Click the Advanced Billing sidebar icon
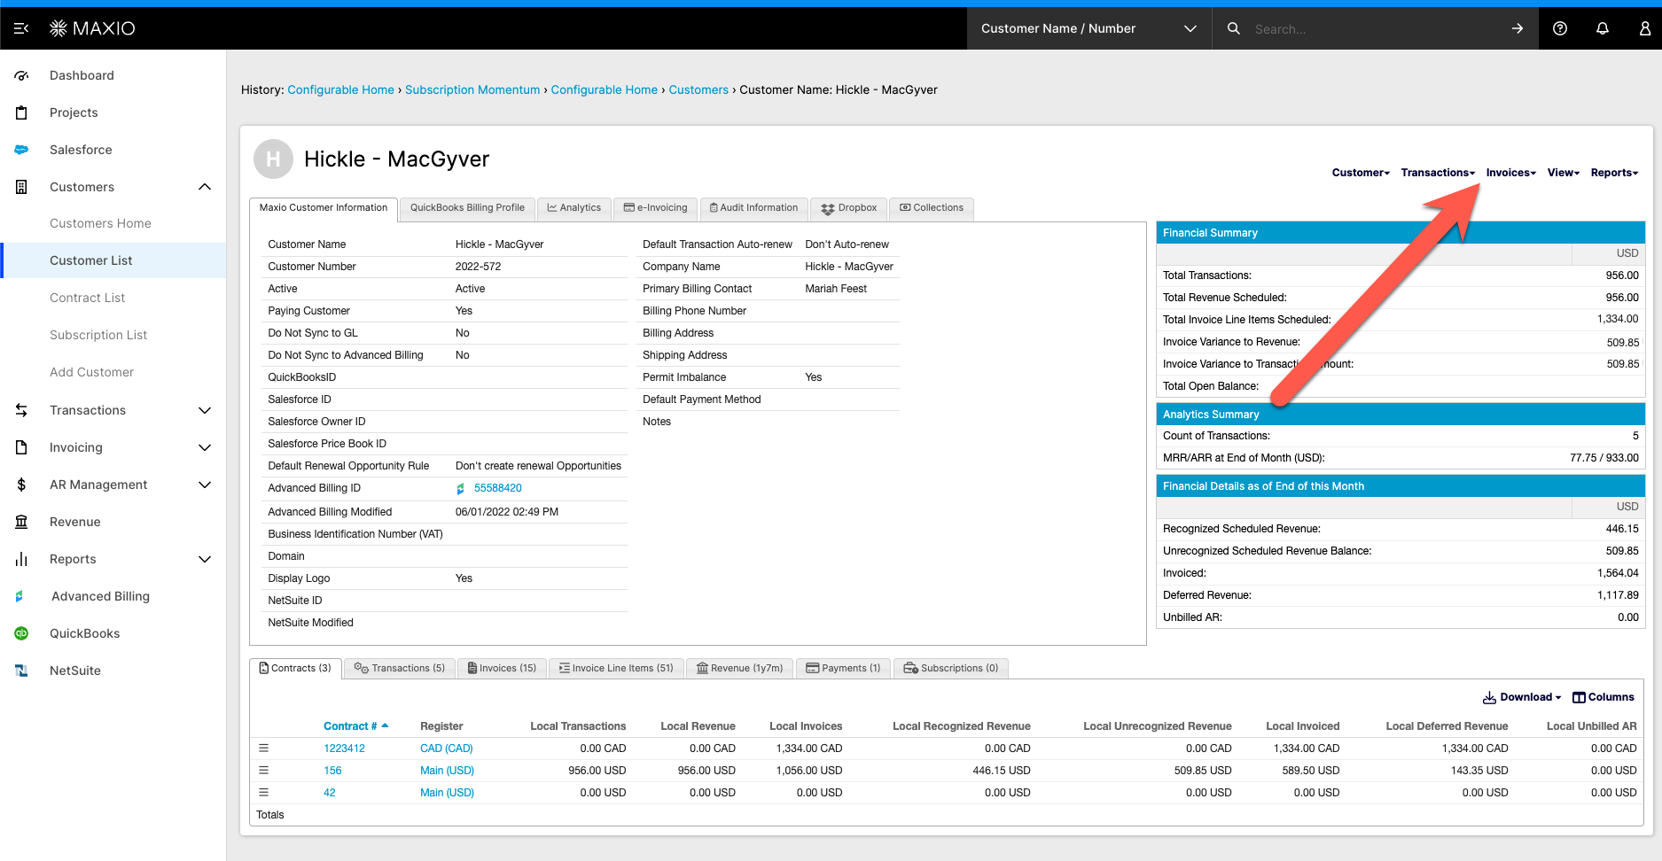Screen dimensions: 1662x861 coord(20,596)
